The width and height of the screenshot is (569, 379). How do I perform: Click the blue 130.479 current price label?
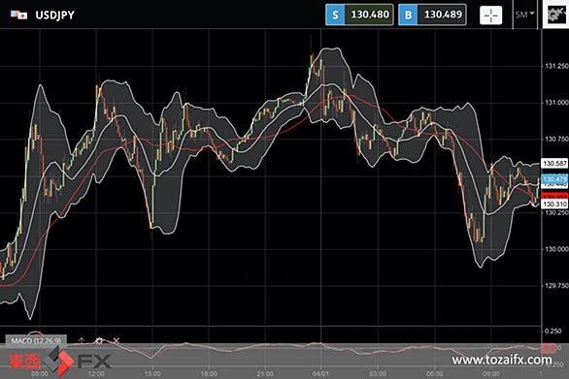click(x=554, y=179)
